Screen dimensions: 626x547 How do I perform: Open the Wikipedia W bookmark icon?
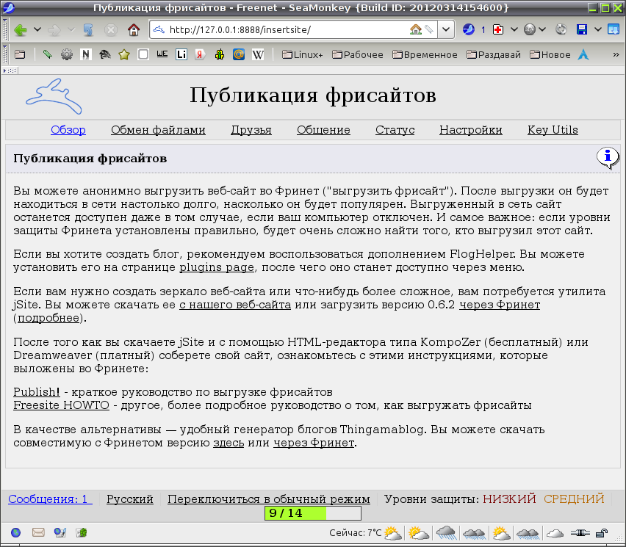click(258, 54)
